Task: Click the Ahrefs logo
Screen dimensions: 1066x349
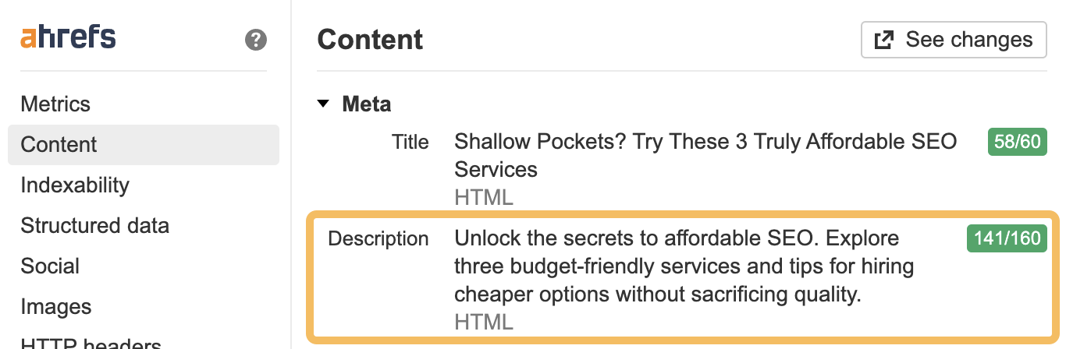Action: pyautogui.click(x=68, y=37)
